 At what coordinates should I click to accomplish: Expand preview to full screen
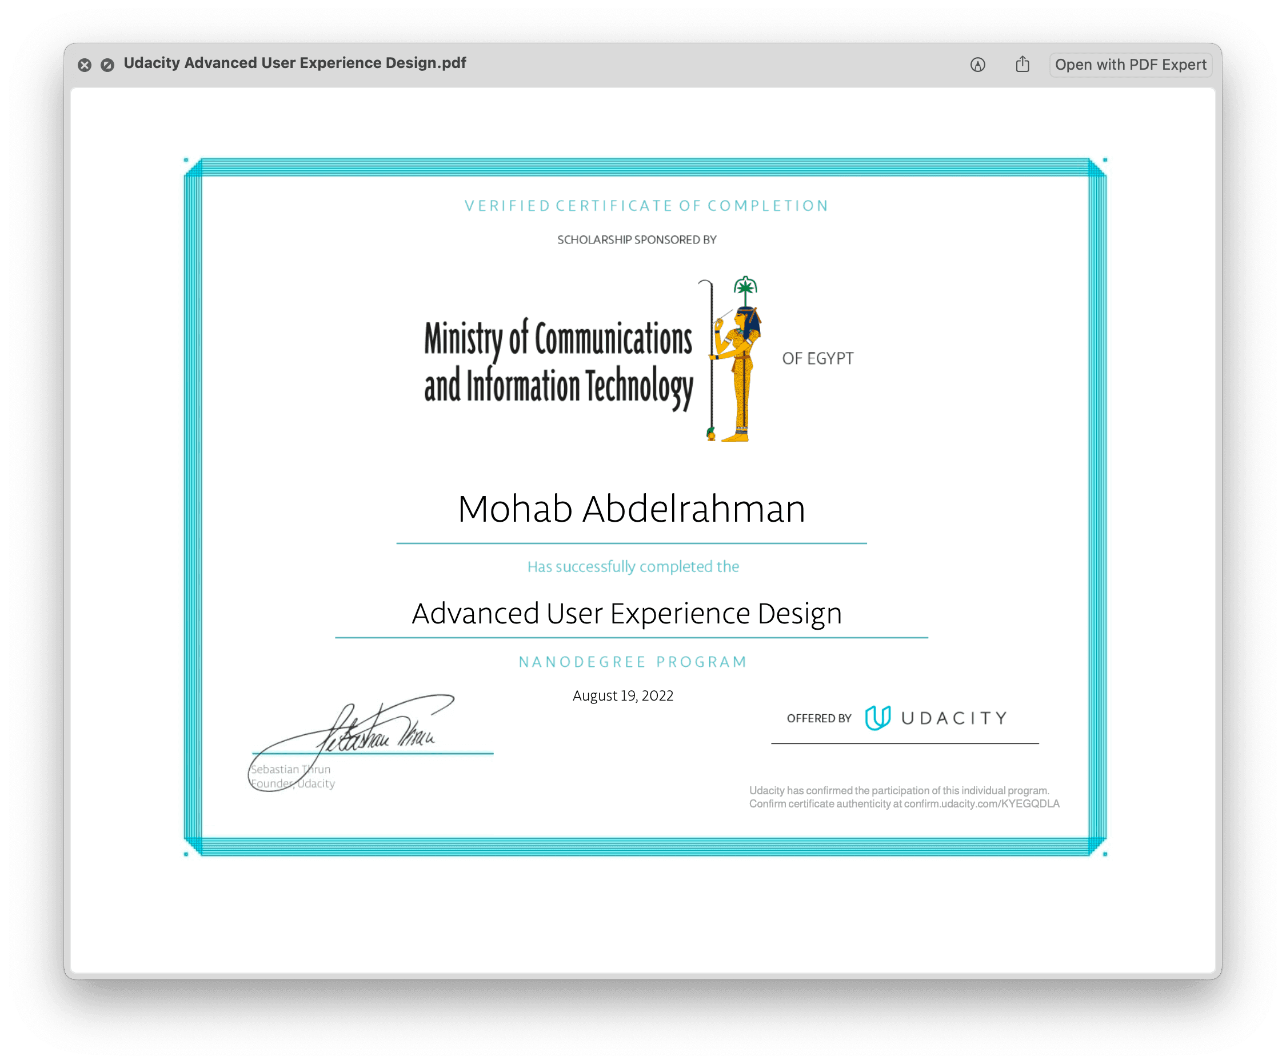107,65
